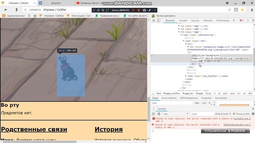The height and width of the screenshot is (143, 255).
Task: Collapse the composited background-image div node
Action: (x=188, y=47)
